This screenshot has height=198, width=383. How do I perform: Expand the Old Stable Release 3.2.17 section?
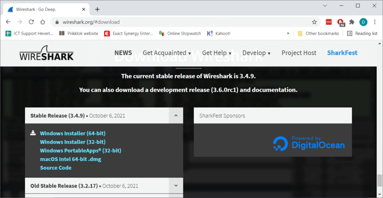(176, 186)
